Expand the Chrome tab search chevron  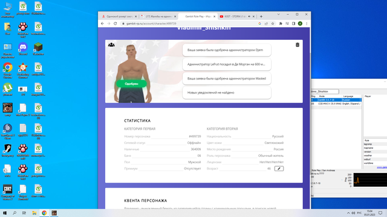coord(278,14)
